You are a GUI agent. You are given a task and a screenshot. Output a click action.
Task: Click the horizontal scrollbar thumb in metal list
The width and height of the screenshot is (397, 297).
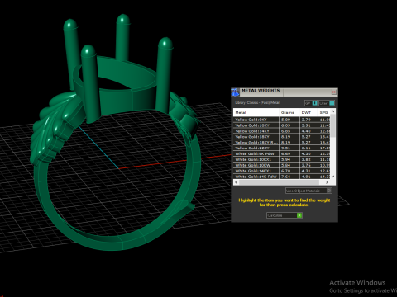[279, 182]
